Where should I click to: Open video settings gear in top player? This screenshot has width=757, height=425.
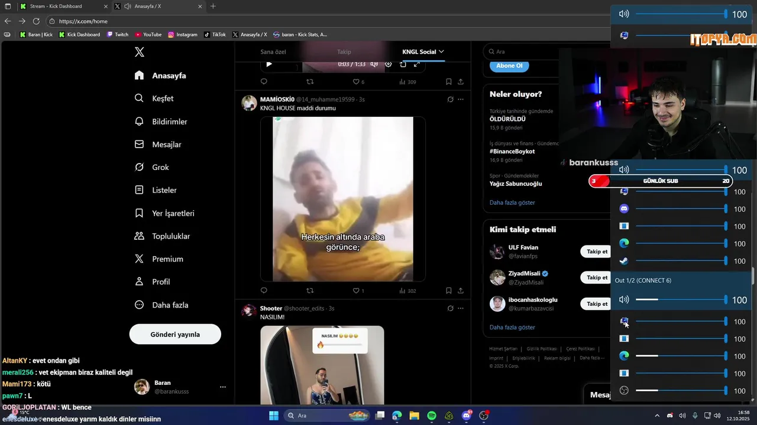pos(389,64)
